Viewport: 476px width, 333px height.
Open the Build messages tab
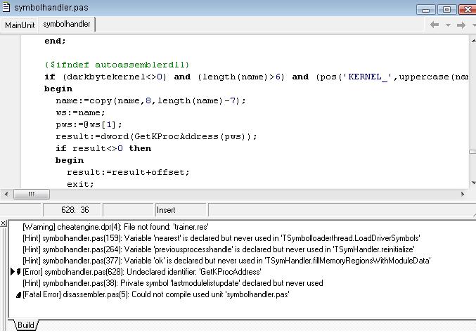point(26,325)
